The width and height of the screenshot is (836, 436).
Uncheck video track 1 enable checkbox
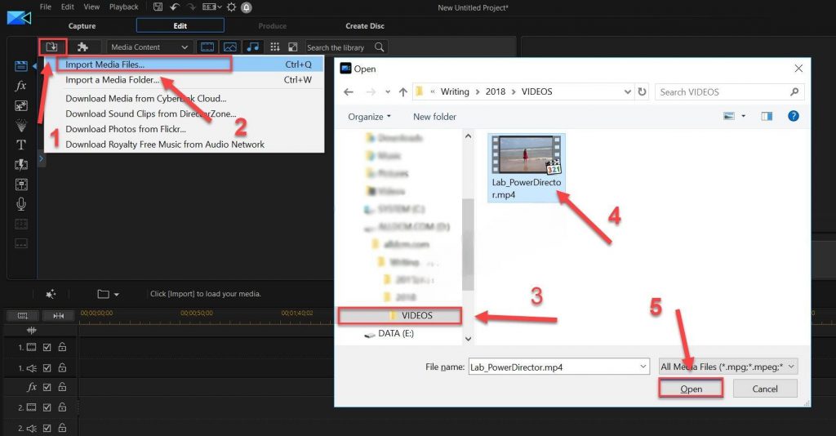point(47,347)
